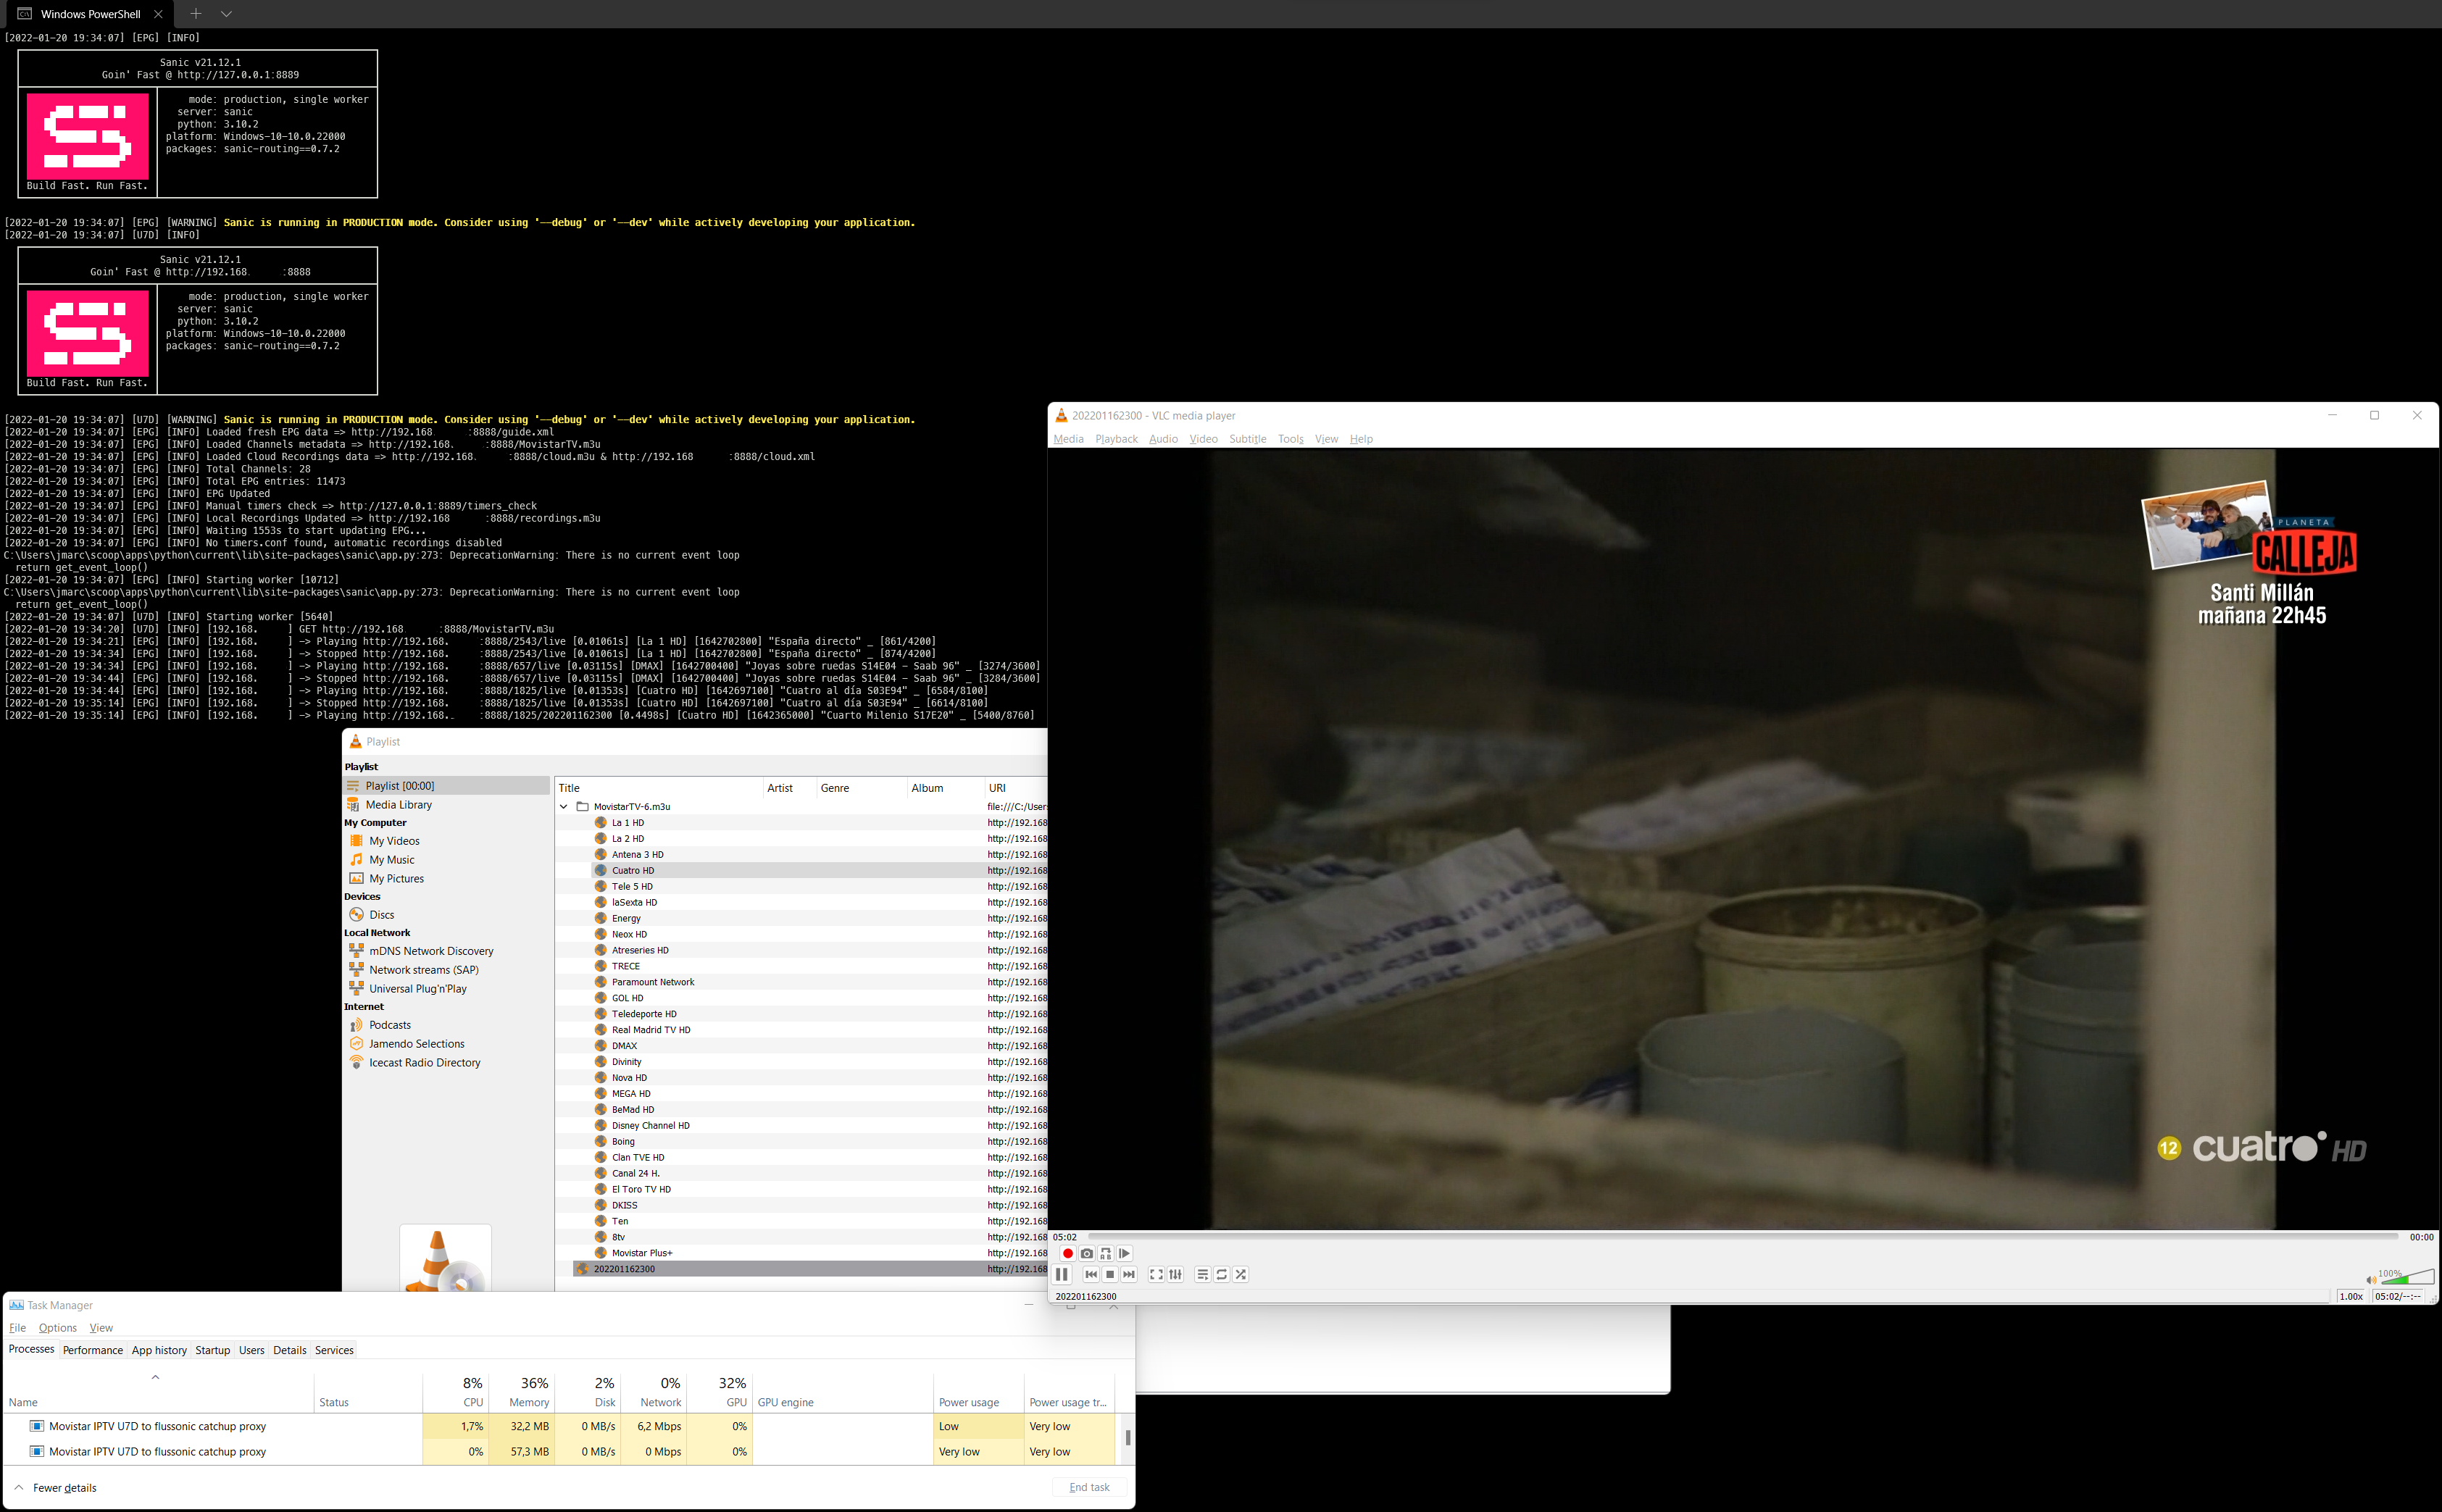Toggle random shuffle playback

(x=1241, y=1274)
